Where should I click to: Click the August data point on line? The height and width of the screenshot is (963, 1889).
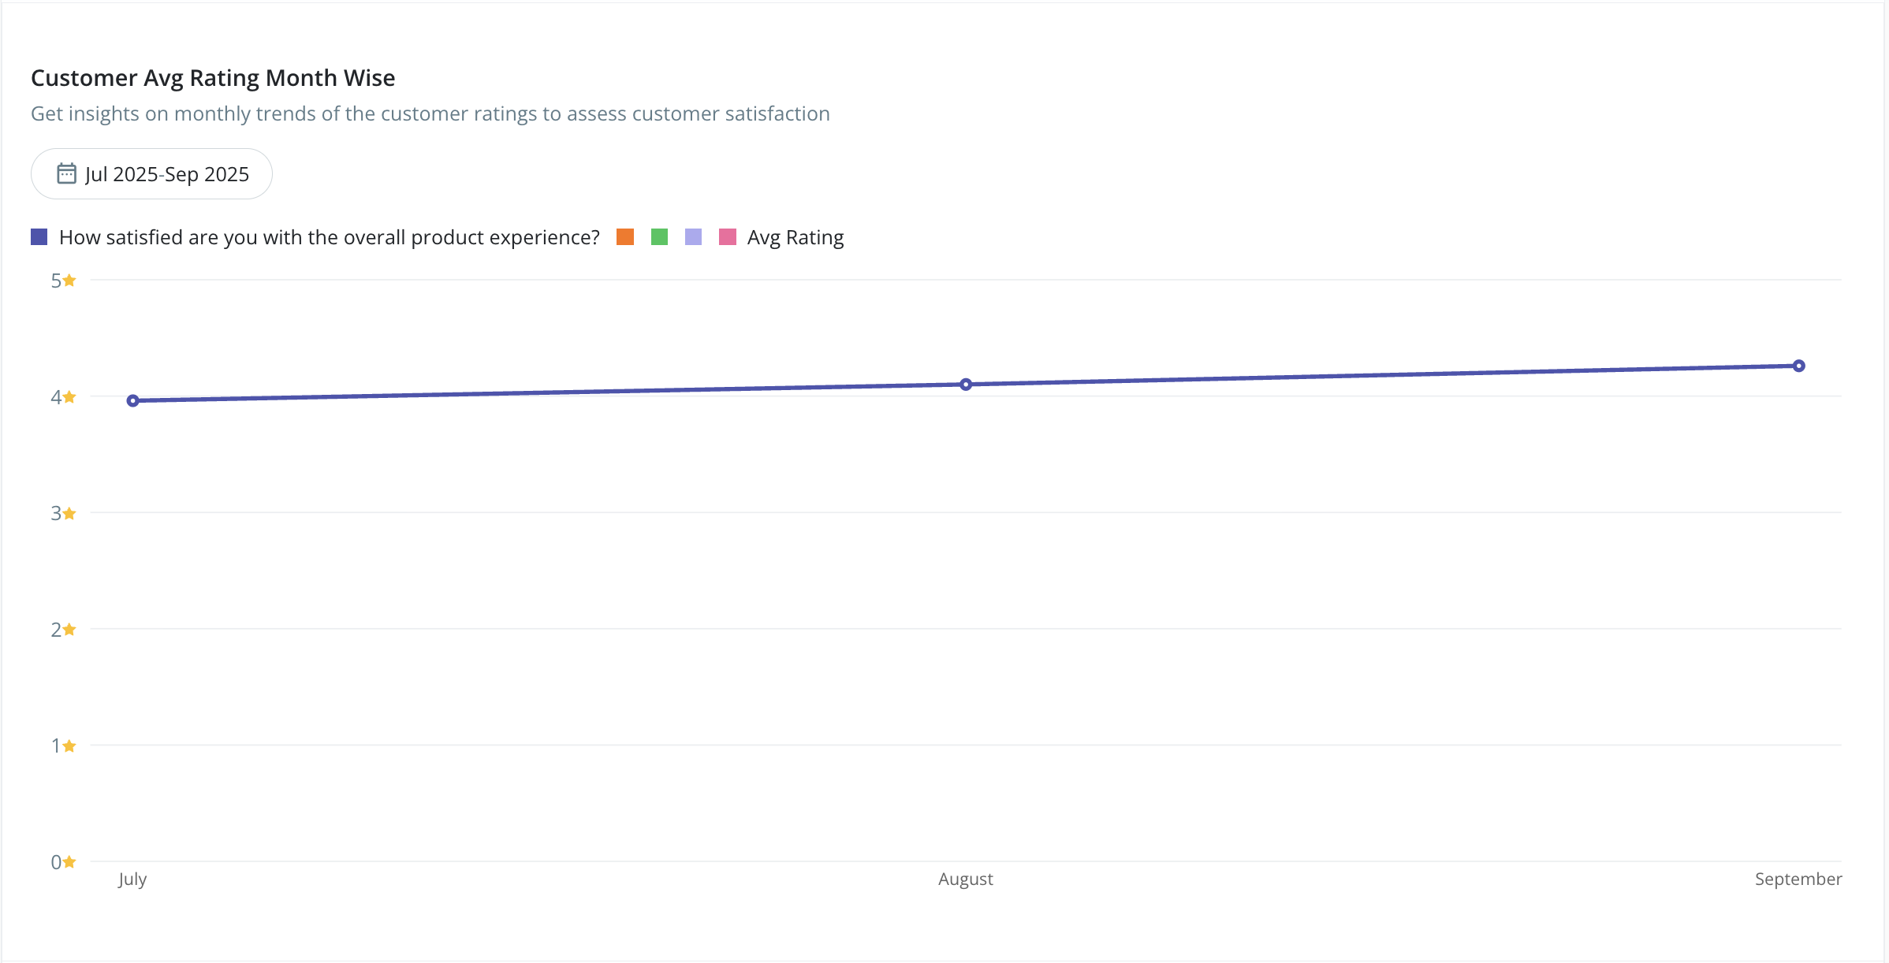[x=966, y=385]
